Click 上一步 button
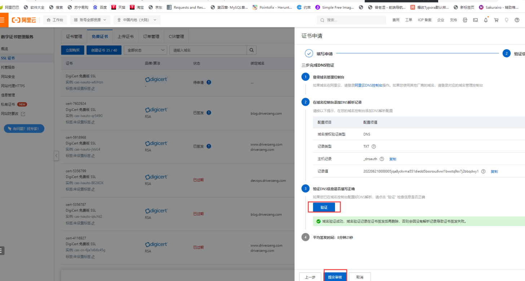Screen dimensions: 525x281 [310, 277]
